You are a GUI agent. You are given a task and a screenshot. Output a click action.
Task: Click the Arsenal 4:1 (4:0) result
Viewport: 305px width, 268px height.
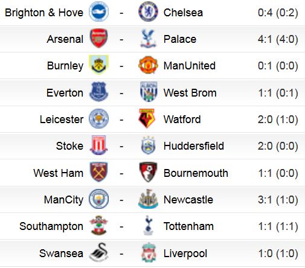(x=278, y=39)
